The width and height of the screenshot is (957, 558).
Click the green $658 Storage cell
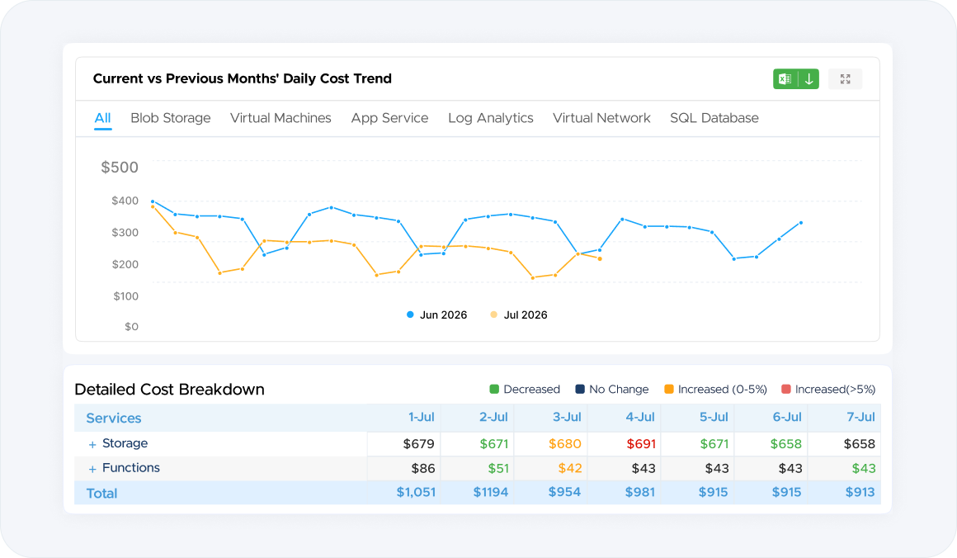tap(786, 444)
